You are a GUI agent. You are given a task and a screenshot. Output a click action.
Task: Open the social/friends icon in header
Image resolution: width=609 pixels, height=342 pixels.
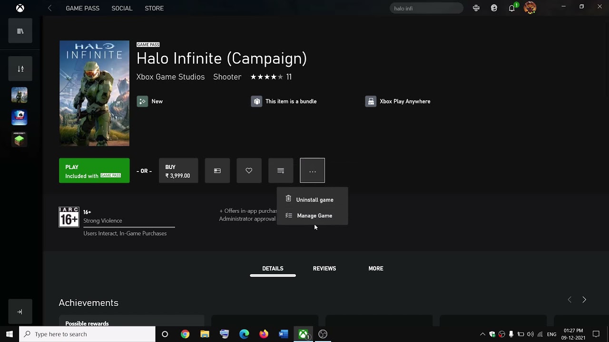(x=494, y=8)
